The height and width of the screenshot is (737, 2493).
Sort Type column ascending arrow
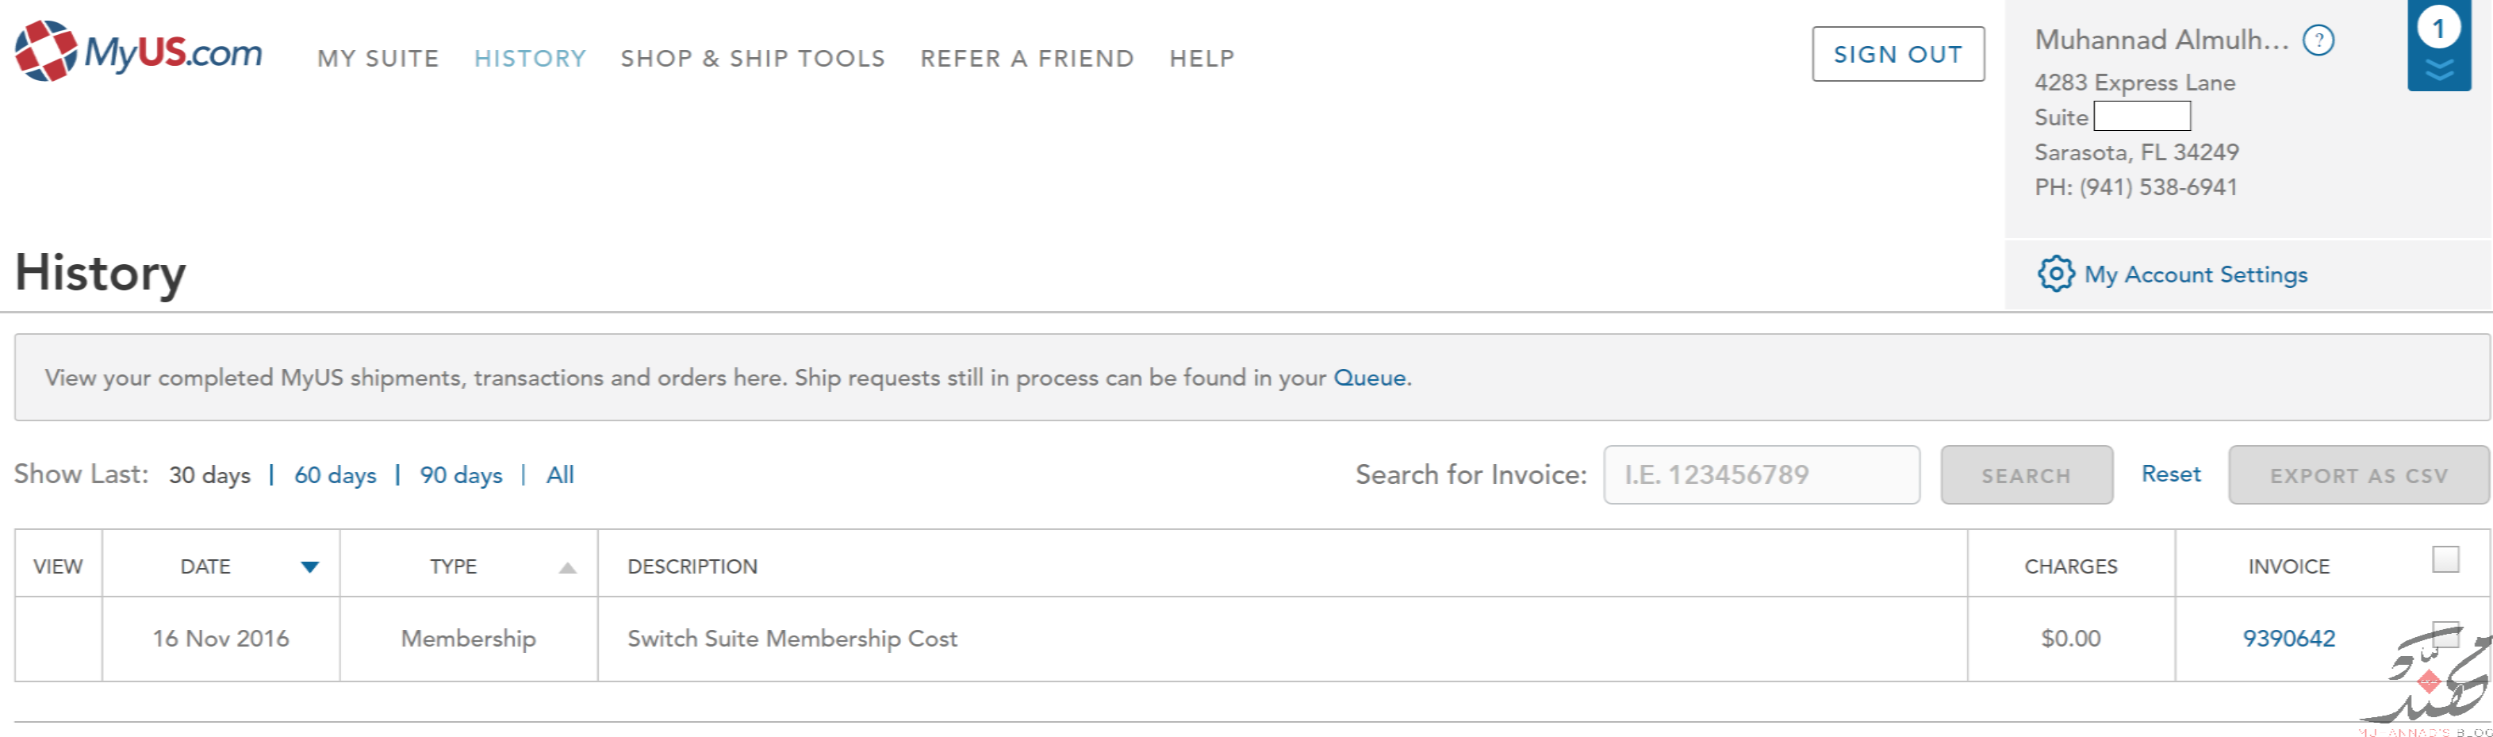pyautogui.click(x=568, y=567)
